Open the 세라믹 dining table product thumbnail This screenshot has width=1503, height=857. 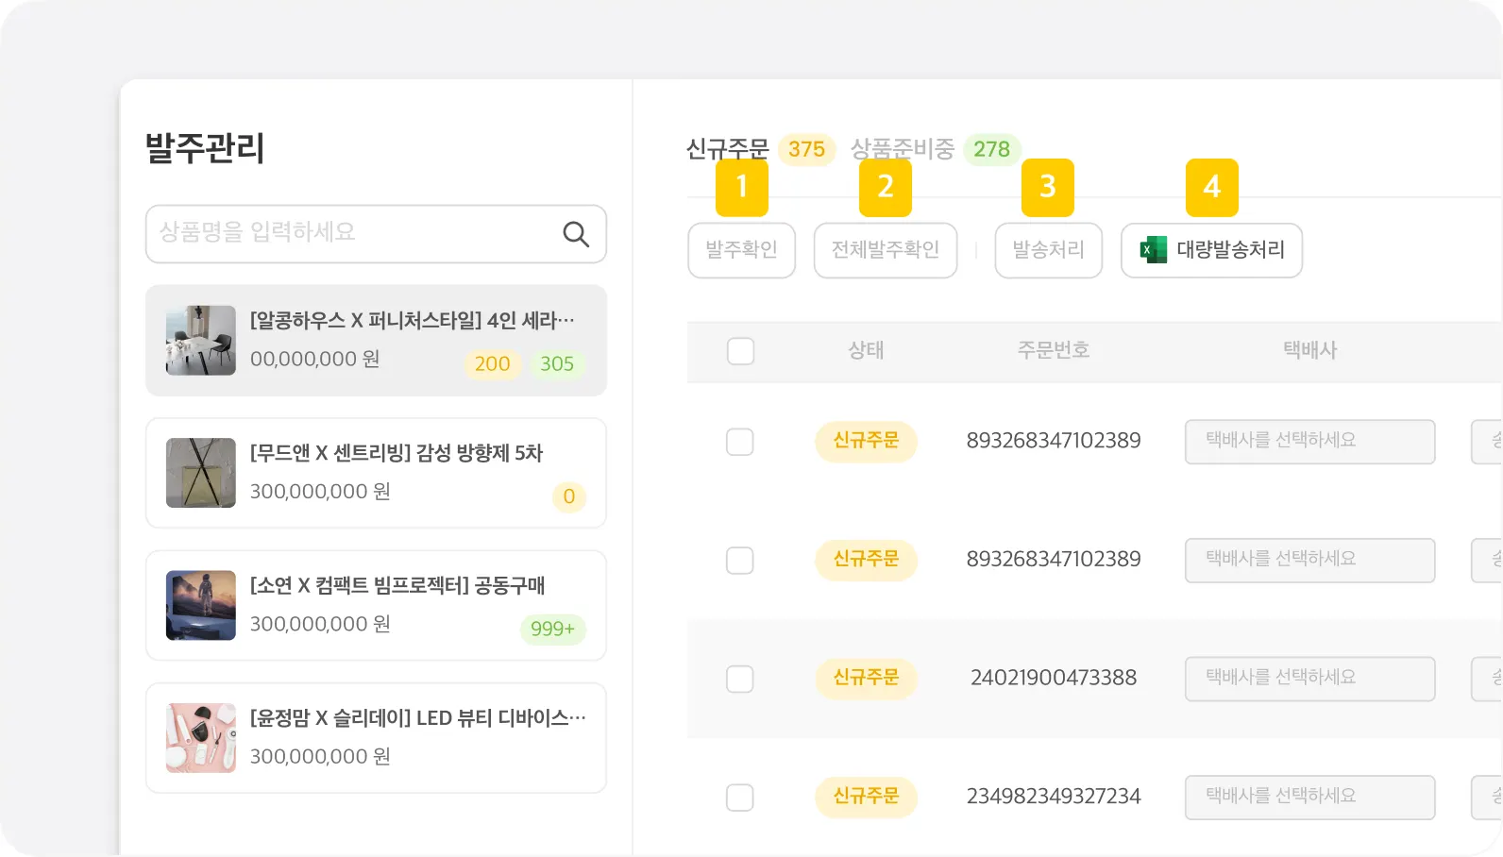[x=201, y=341]
